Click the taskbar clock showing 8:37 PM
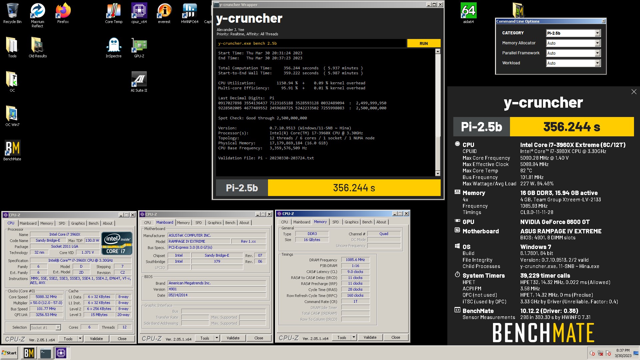Screen dimensions: 640x360 pyautogui.click(x=623, y=353)
